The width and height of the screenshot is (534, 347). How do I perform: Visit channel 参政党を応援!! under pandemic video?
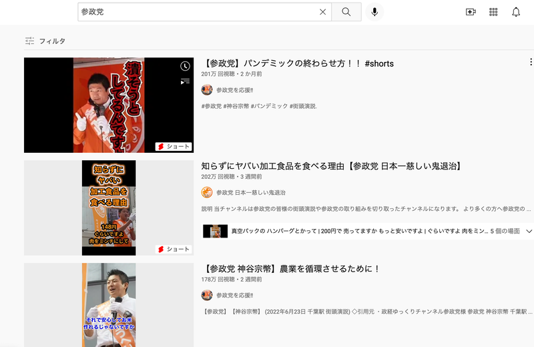coord(235,90)
